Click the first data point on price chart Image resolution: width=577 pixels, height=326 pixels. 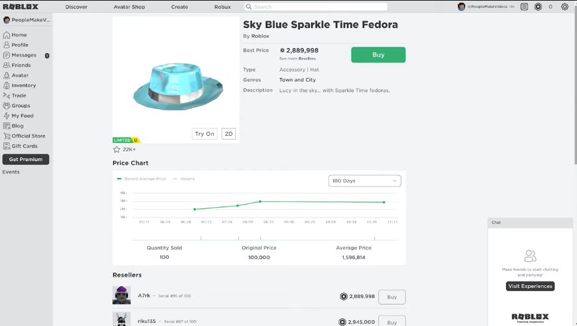pos(195,209)
